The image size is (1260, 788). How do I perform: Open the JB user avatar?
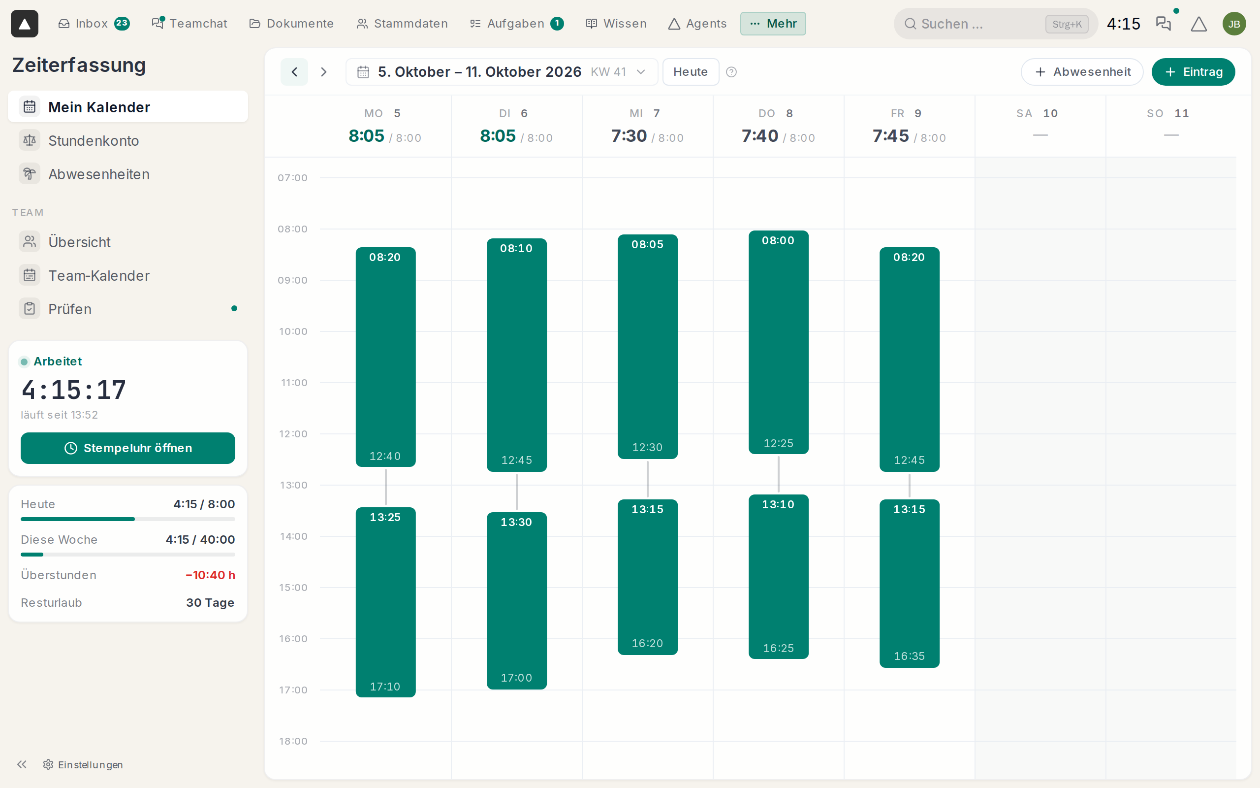1234,24
